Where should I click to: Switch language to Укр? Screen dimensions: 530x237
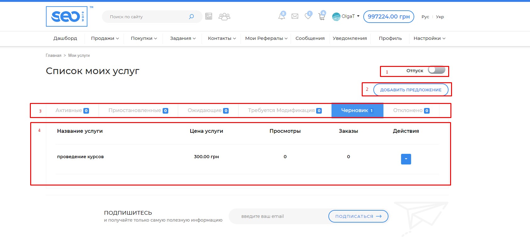pos(440,17)
